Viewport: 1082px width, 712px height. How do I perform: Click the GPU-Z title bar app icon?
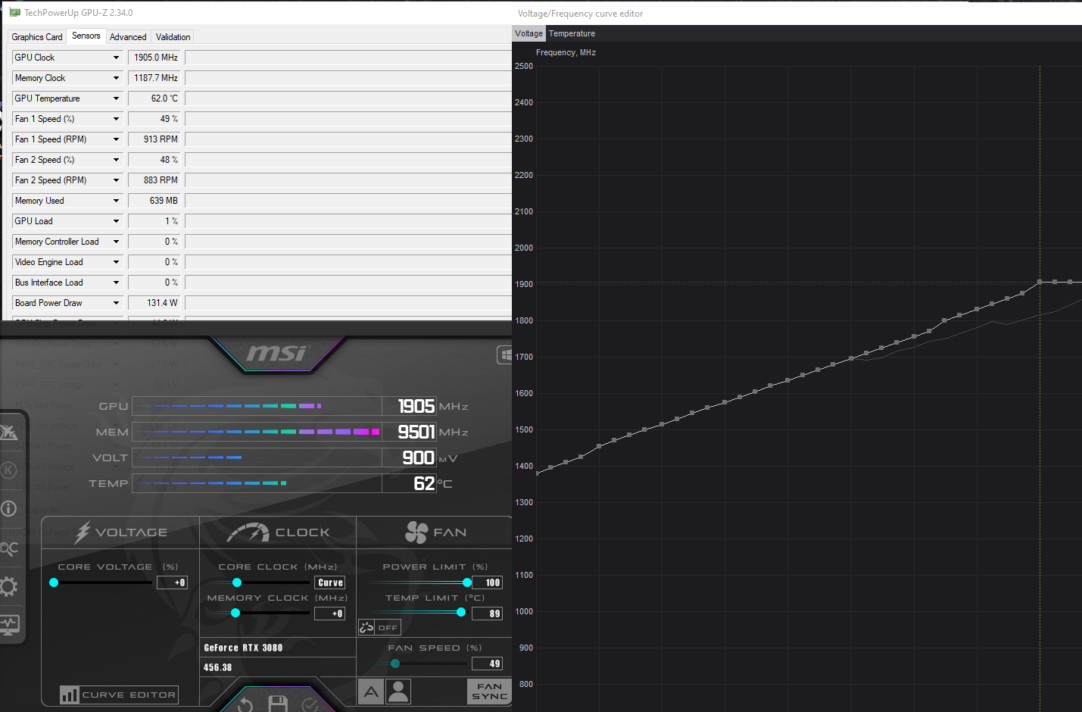14,13
